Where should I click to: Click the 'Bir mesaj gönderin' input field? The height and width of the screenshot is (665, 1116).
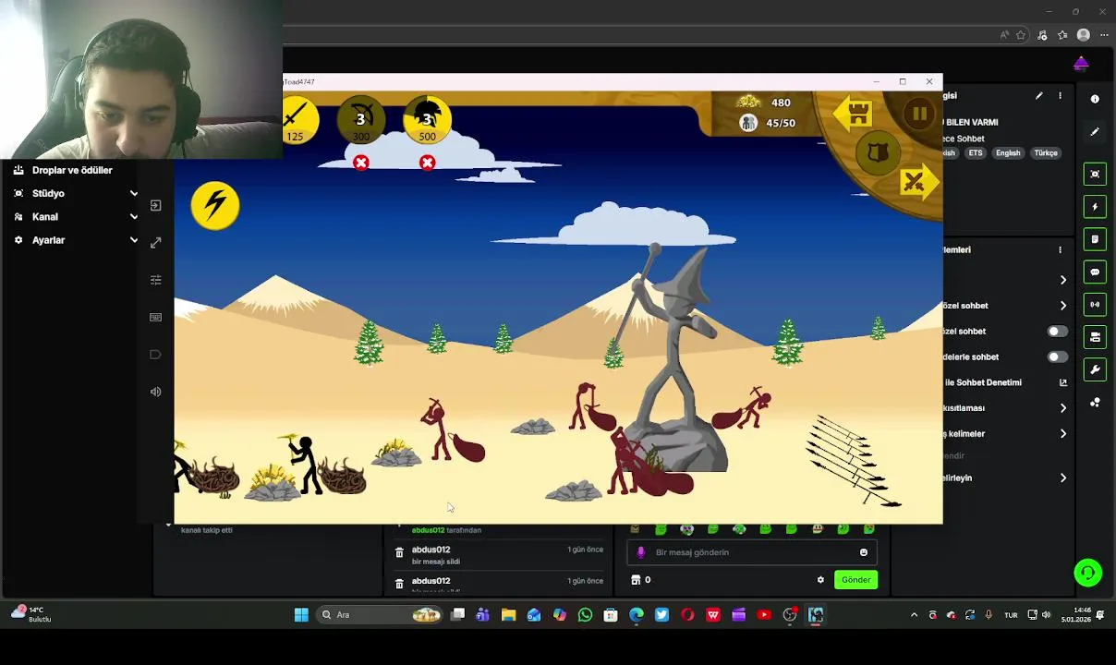tap(751, 552)
